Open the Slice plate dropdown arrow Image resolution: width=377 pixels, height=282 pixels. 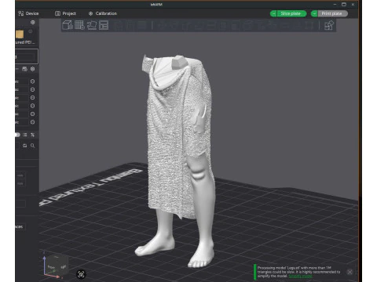[273, 13]
